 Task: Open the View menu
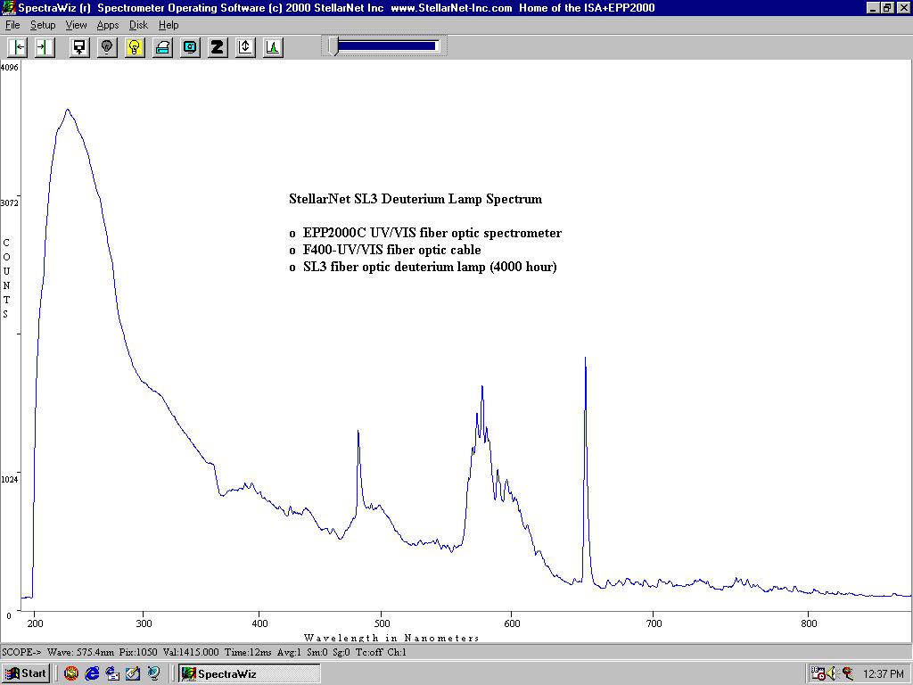[76, 25]
